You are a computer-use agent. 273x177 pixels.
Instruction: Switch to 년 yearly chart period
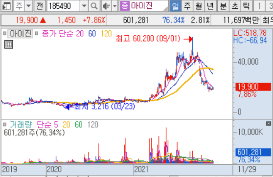click(210, 6)
